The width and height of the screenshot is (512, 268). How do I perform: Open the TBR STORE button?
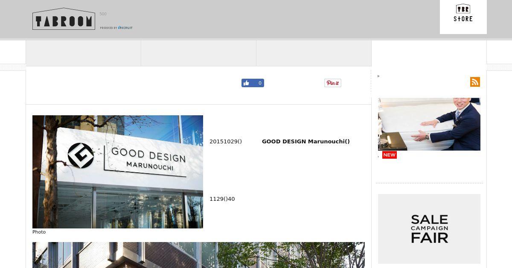click(463, 17)
